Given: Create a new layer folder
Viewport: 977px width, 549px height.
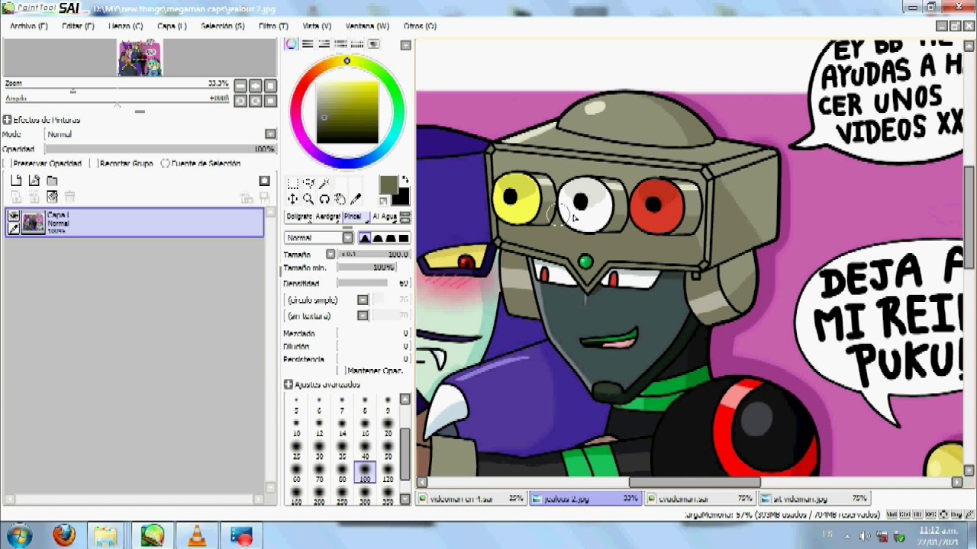Looking at the screenshot, I should pos(52,181).
